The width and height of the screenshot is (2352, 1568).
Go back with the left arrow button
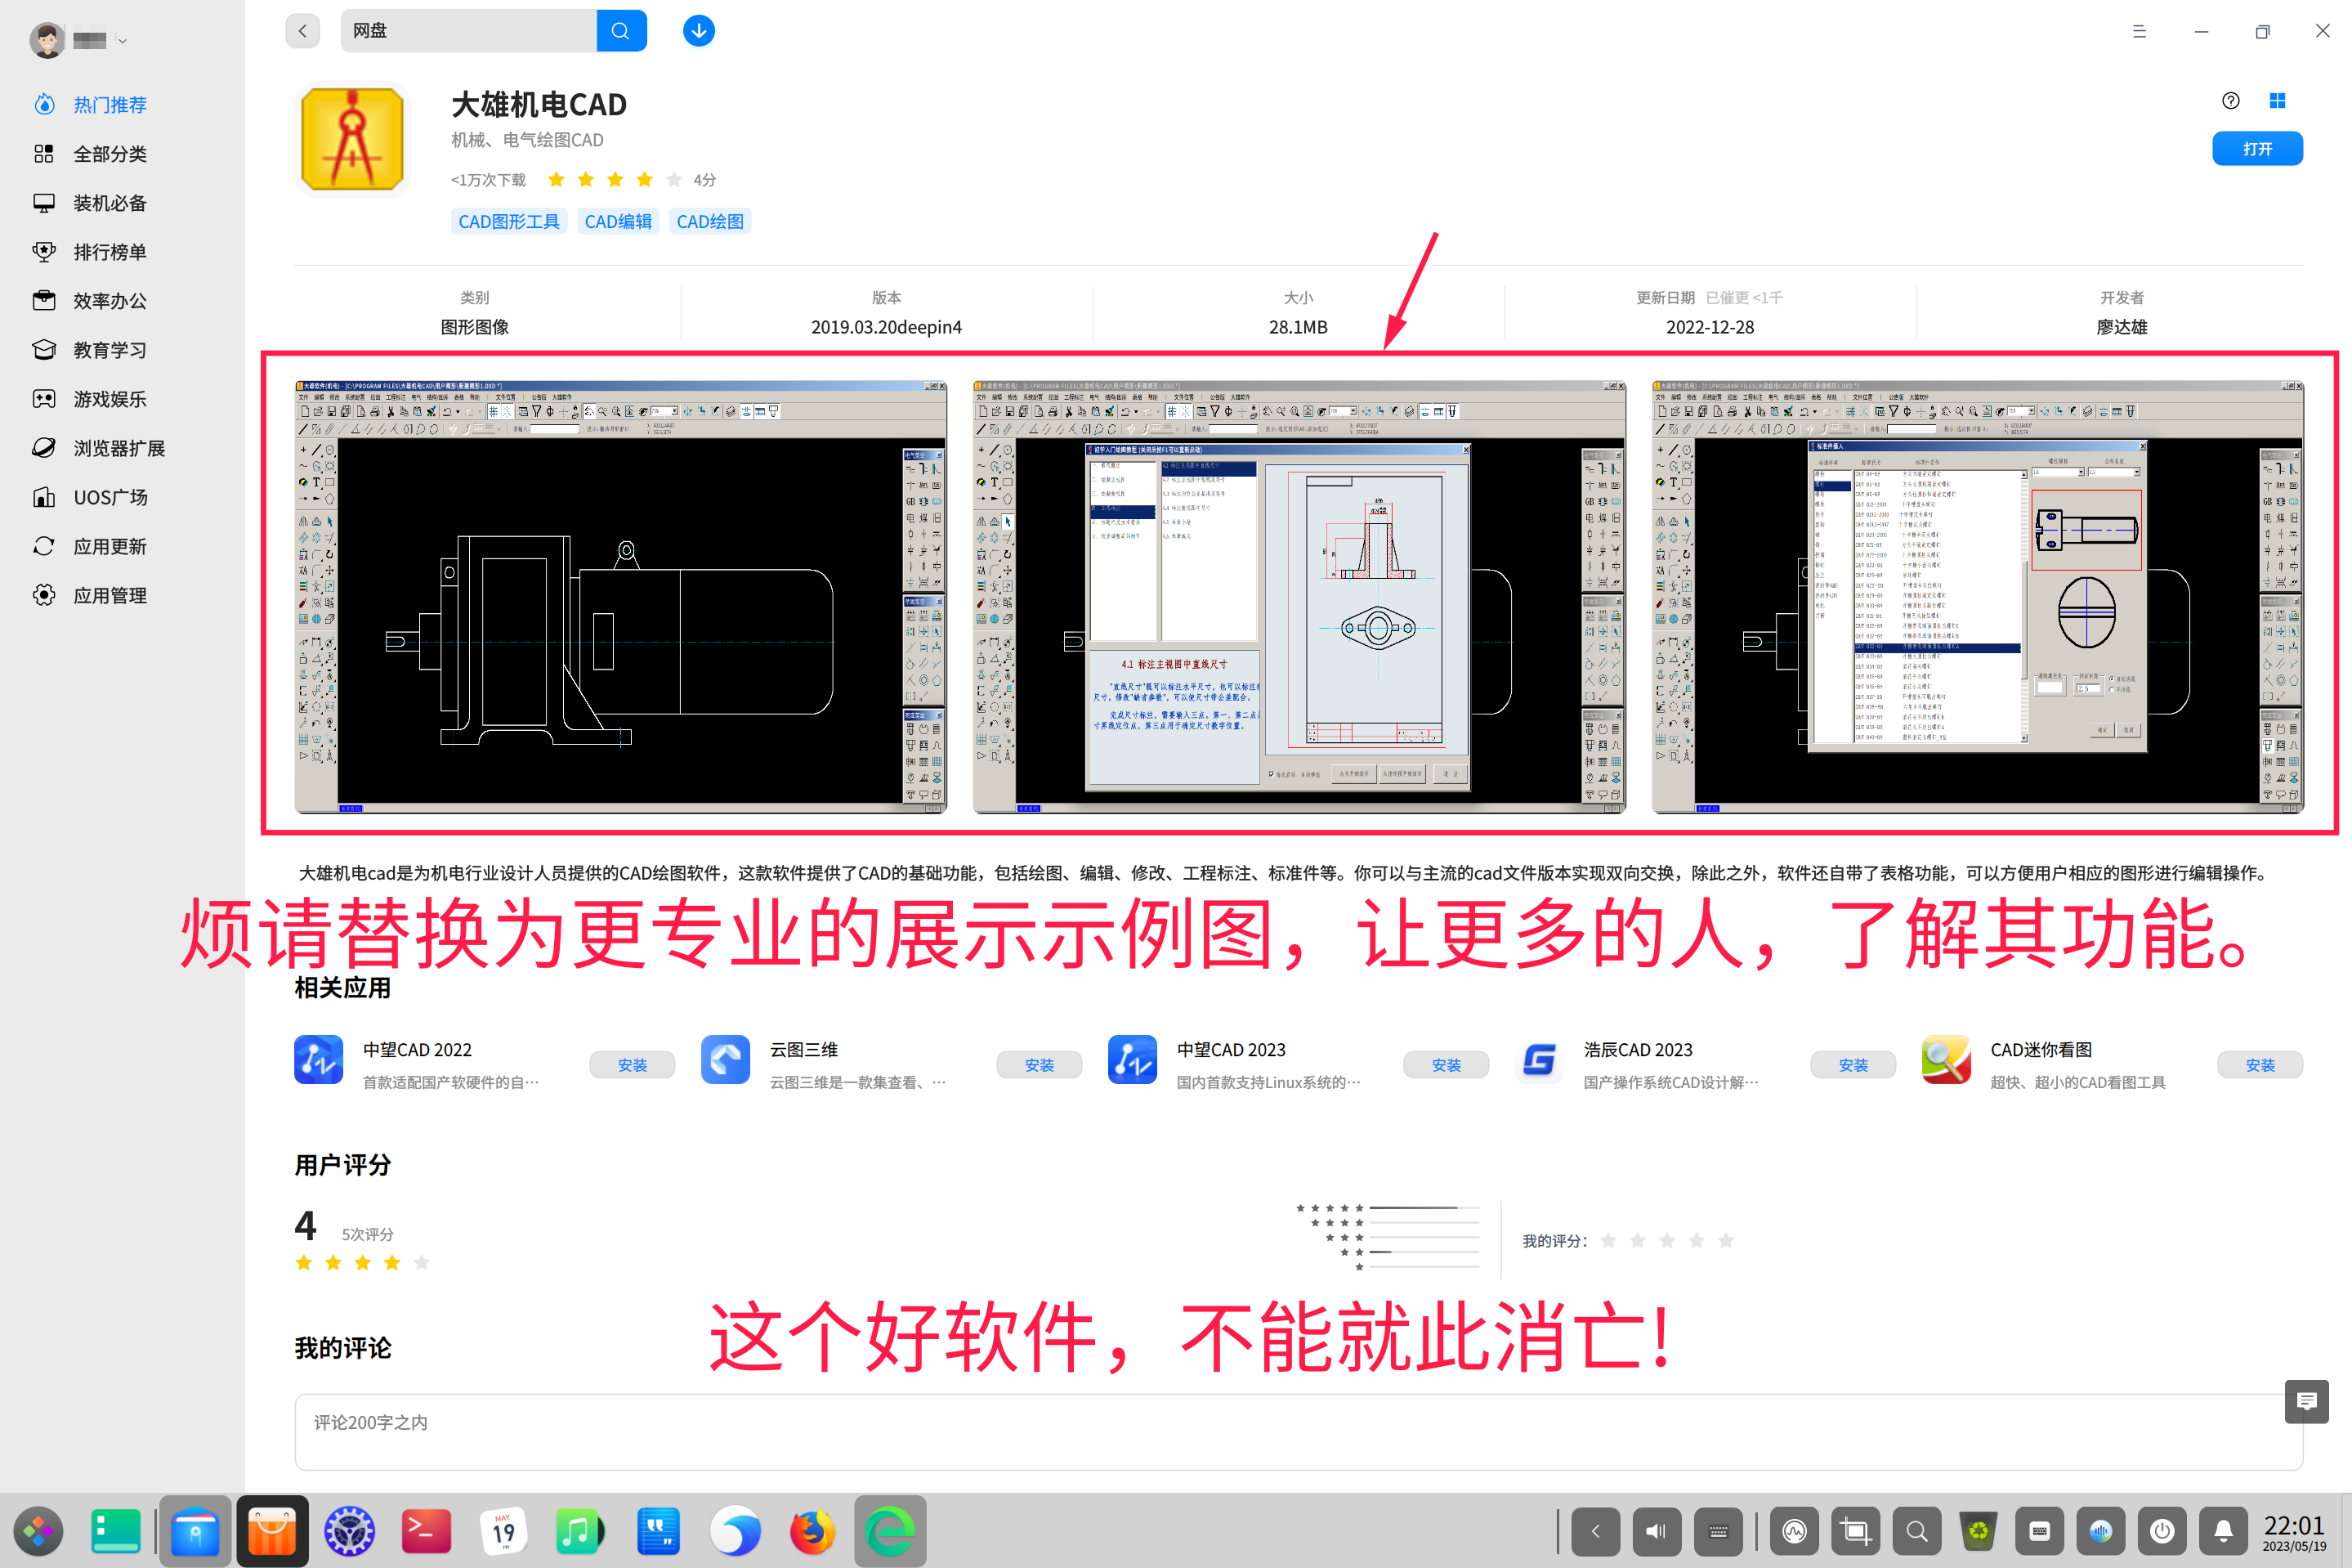point(303,31)
